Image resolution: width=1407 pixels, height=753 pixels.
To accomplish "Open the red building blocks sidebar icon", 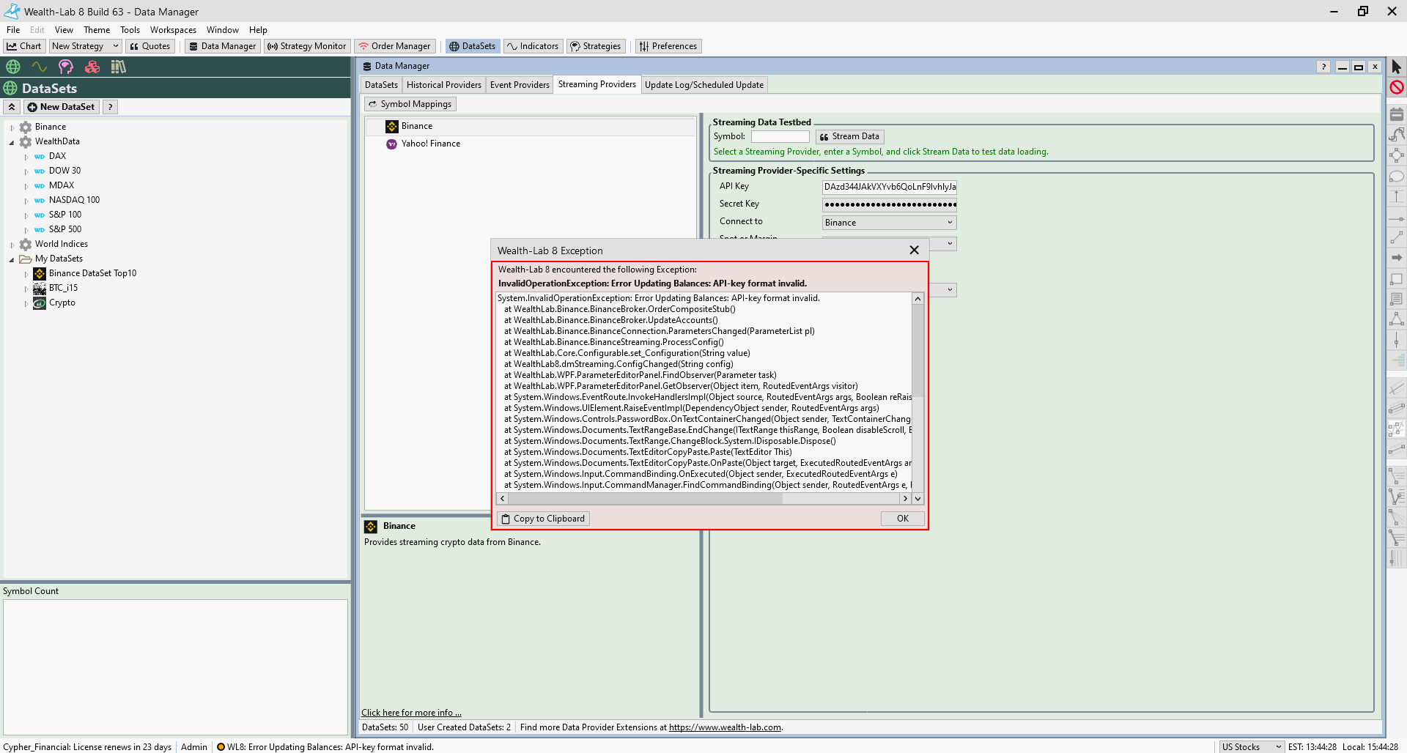I will [92, 67].
